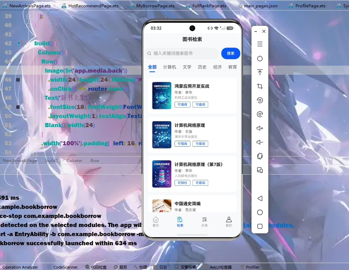Viewport: 349px width, 270px height.
Task: Decrease emulator volume with speaker minus icon
Action: pos(260,142)
